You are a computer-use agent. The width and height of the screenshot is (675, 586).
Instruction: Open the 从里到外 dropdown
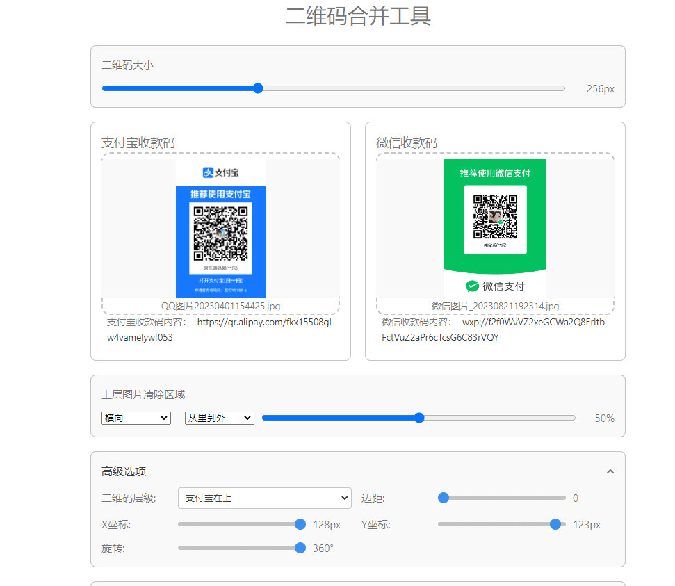(x=220, y=418)
